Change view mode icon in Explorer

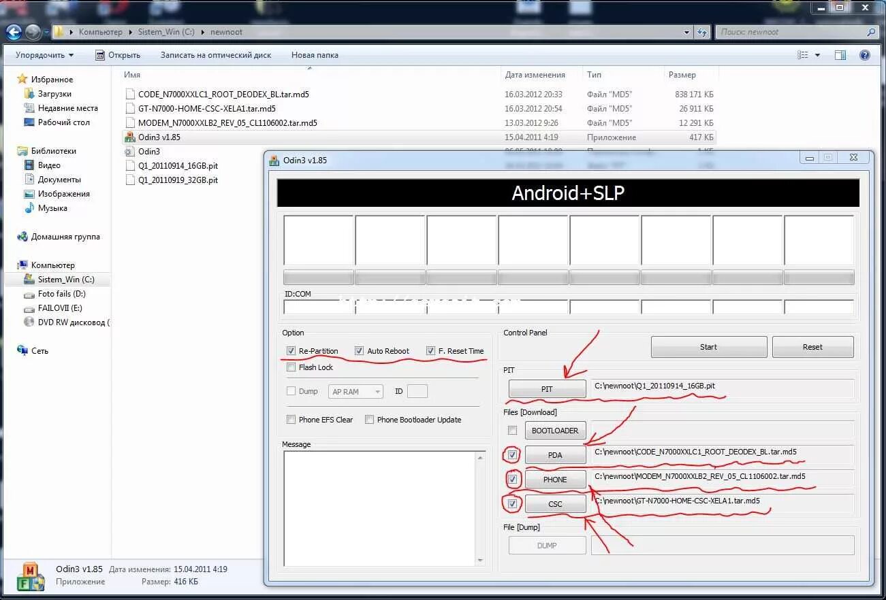(x=804, y=55)
